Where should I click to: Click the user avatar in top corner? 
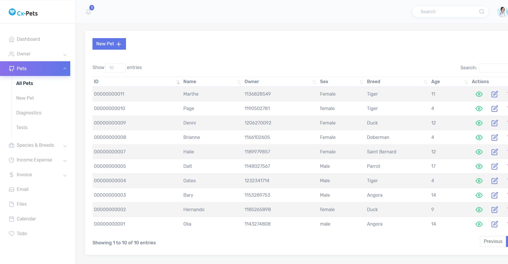tap(503, 12)
